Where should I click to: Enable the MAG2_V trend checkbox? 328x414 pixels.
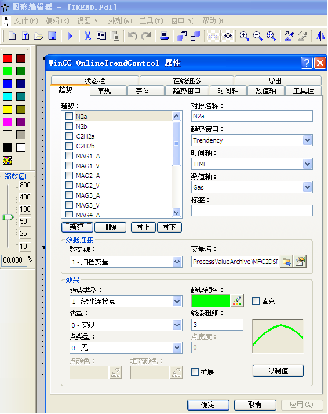click(x=69, y=186)
